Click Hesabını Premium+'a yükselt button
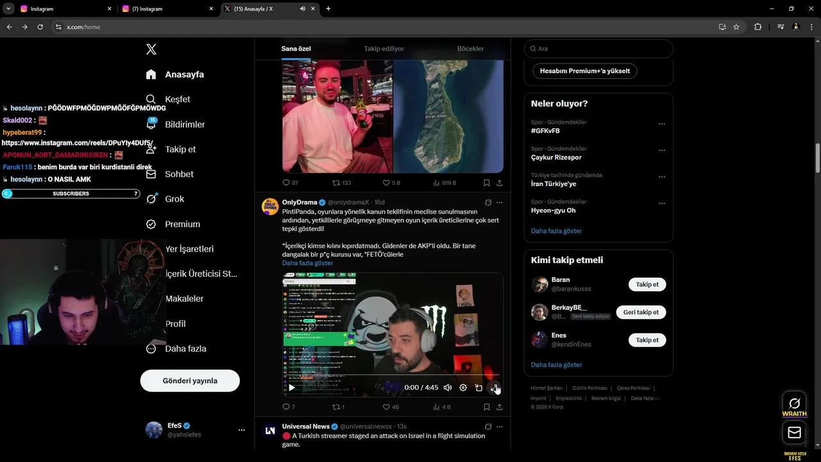The height and width of the screenshot is (462, 821). (x=585, y=71)
